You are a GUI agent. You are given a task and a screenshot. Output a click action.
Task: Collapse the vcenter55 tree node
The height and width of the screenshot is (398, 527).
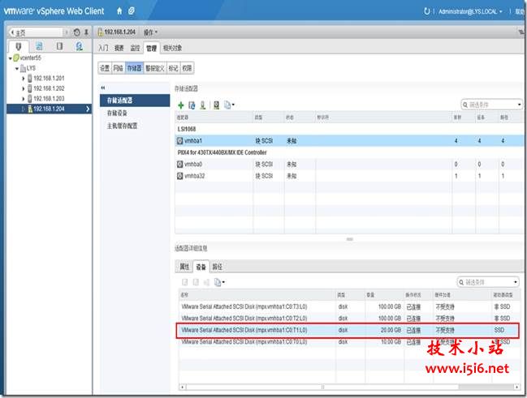coord(11,58)
